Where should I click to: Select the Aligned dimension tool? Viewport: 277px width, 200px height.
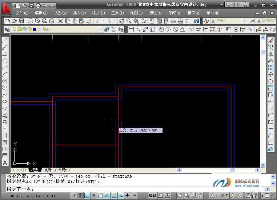(138, 29)
